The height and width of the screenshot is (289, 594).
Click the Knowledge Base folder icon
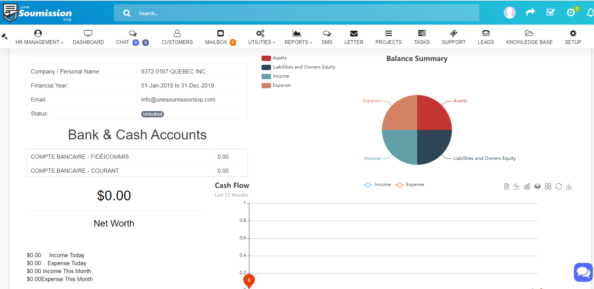529,33
